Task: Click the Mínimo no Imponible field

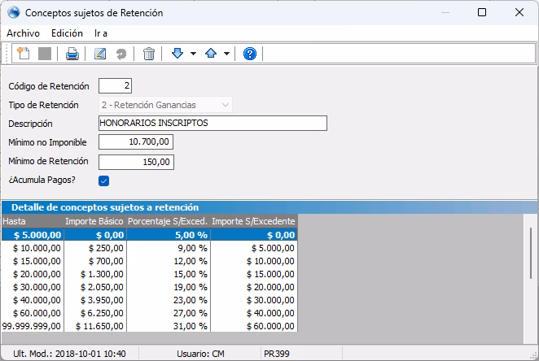Action: (136, 141)
